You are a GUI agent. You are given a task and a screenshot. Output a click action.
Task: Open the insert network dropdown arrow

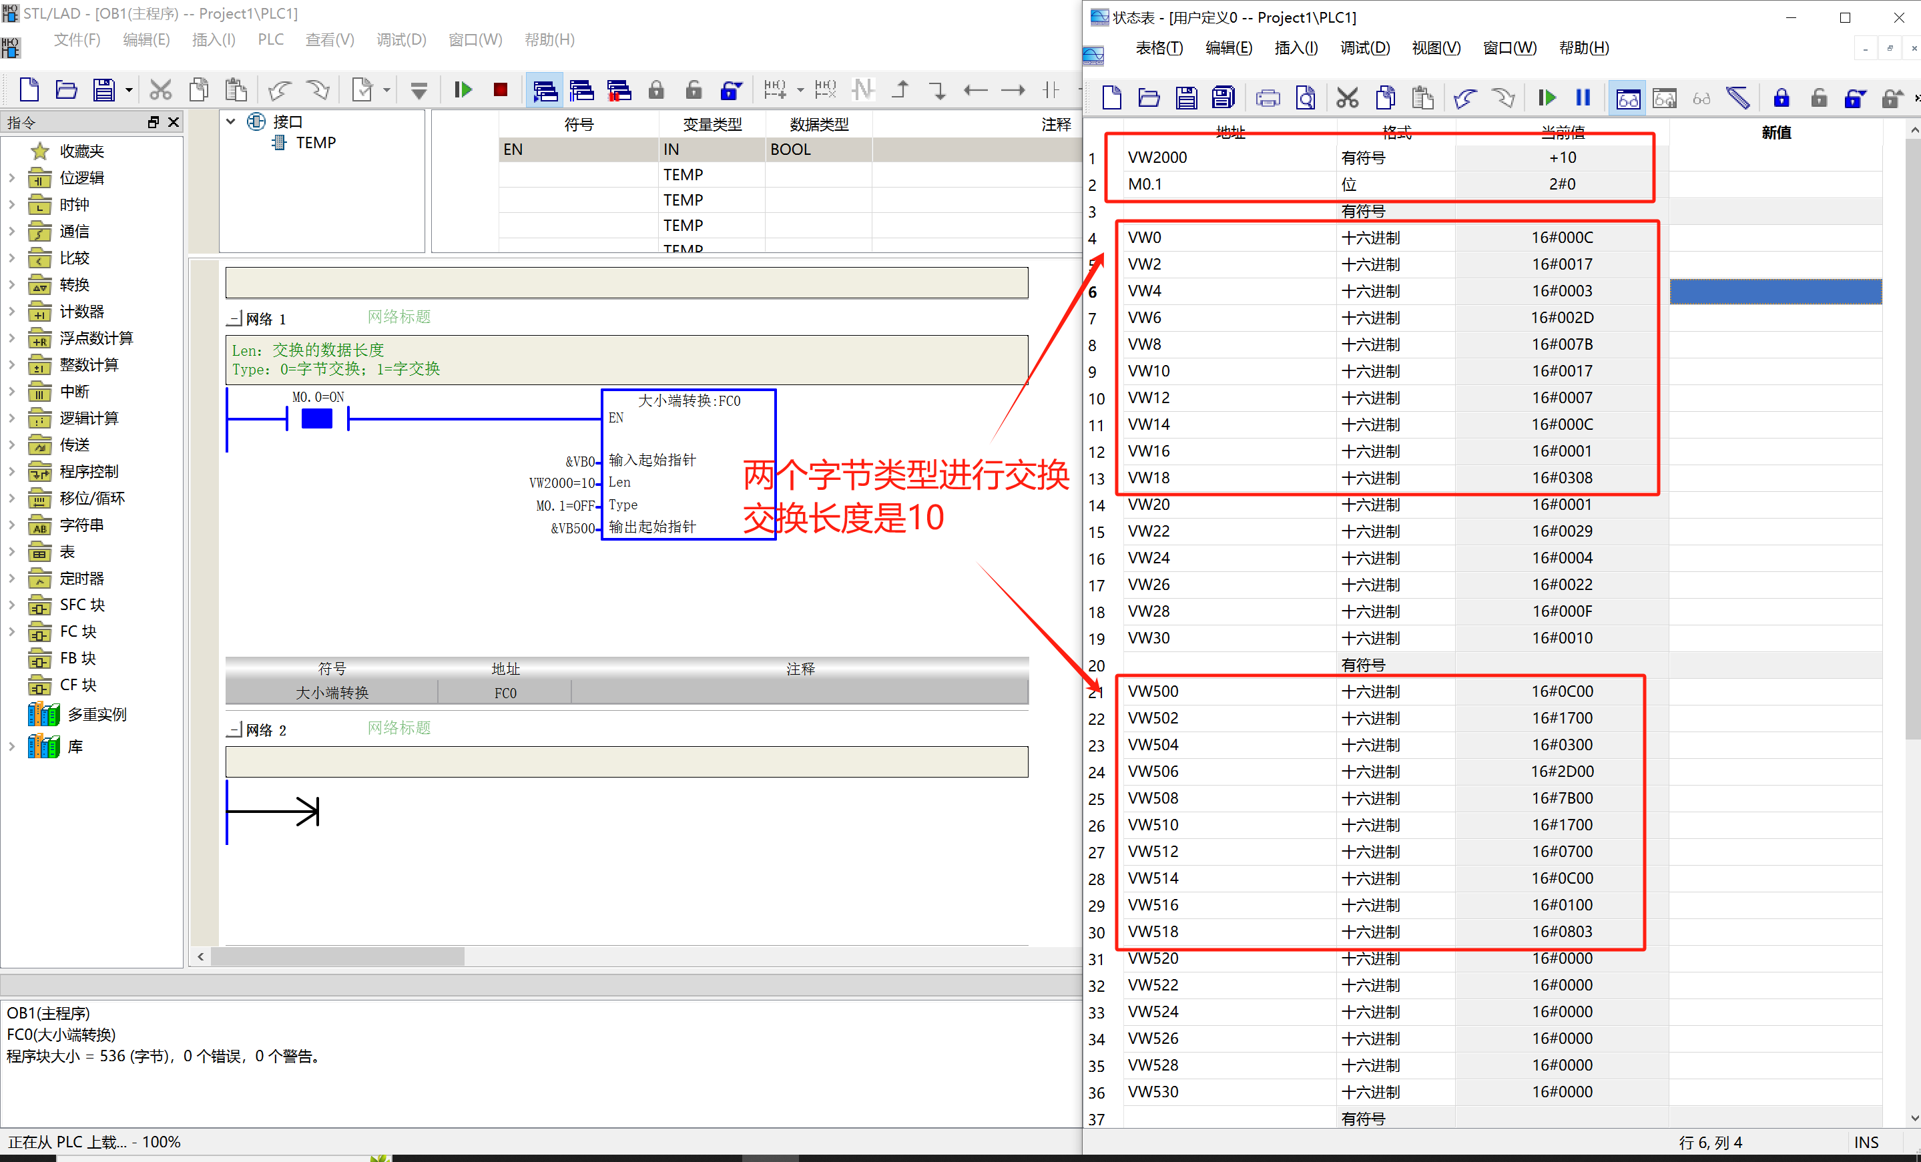pyautogui.click(x=800, y=90)
